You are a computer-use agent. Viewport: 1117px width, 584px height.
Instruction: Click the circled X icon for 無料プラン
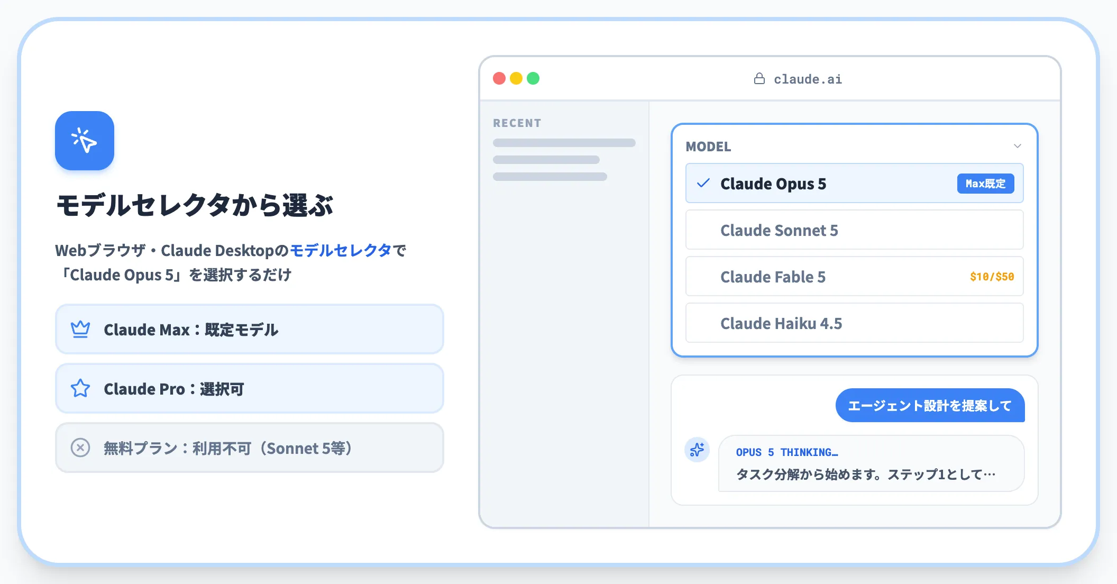80,448
